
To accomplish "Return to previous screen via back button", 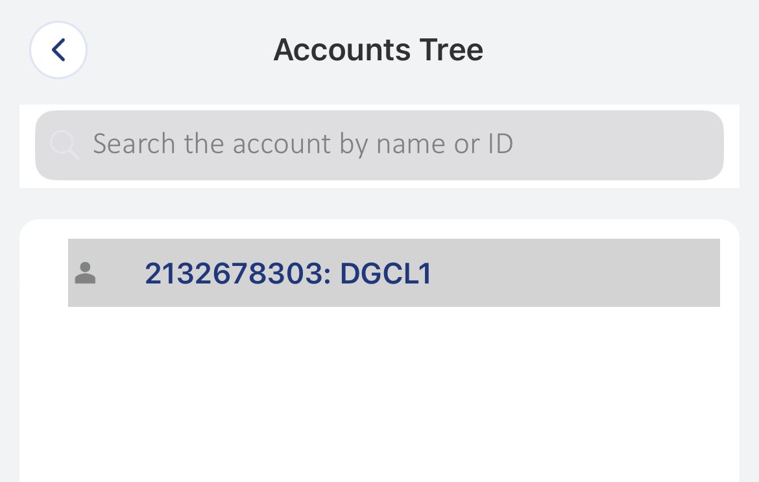I will [x=58, y=50].
